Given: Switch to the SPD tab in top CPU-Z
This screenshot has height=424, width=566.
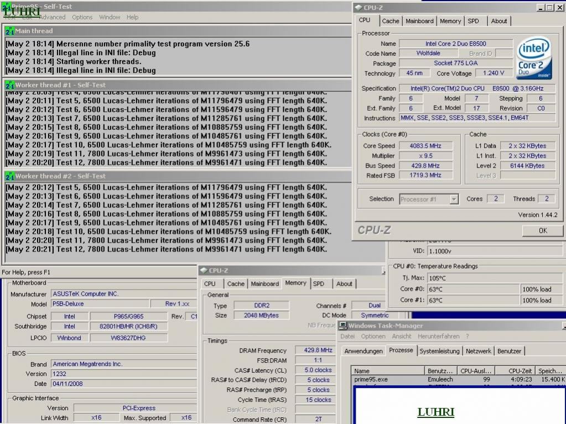Looking at the screenshot, I should pos(473,21).
